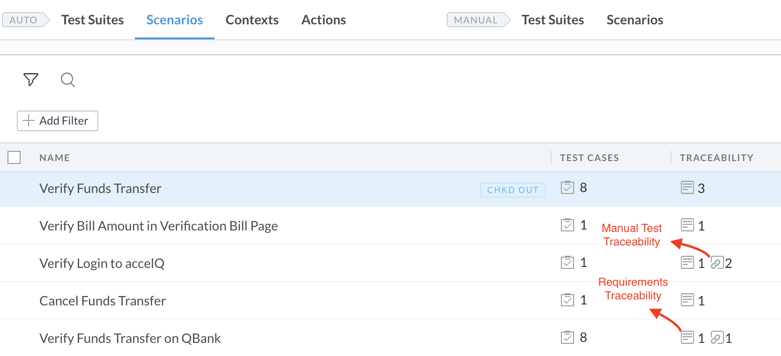
Task: Click requirements count 1 for Verify Bill Amount row
Action: click(701, 226)
